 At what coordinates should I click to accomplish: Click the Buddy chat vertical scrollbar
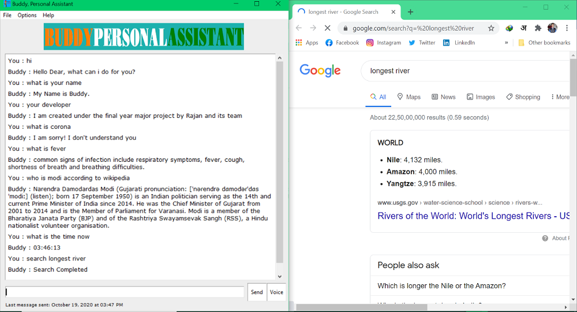coord(280,162)
